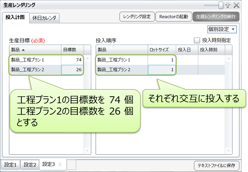Click the scroll-down arrow in 投入順序 list
Image resolution: width=248 pixels, height=172 pixels.
click(229, 150)
